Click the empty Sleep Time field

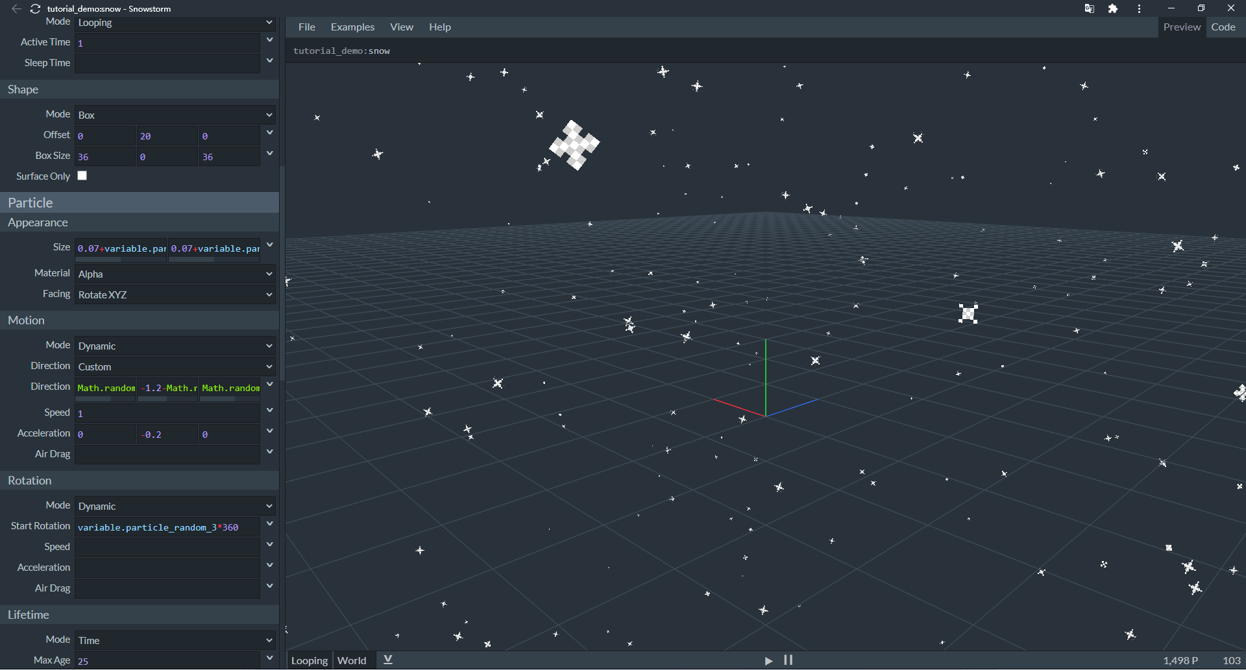point(167,64)
